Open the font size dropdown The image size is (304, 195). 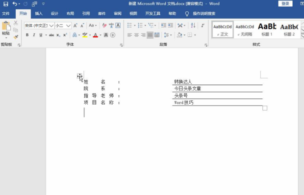click(68, 26)
